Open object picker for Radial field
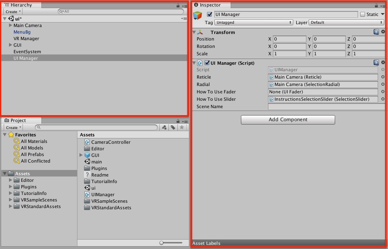388x249 pixels. 383,84
